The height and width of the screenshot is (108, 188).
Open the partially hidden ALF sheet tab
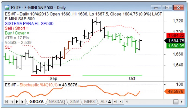coord(103,102)
